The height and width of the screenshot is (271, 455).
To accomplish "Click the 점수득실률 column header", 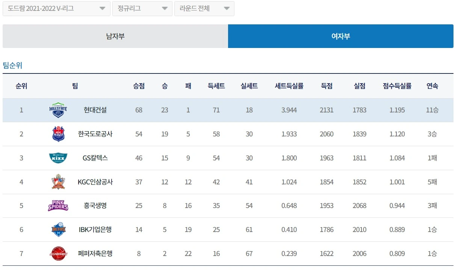I will (397, 86).
